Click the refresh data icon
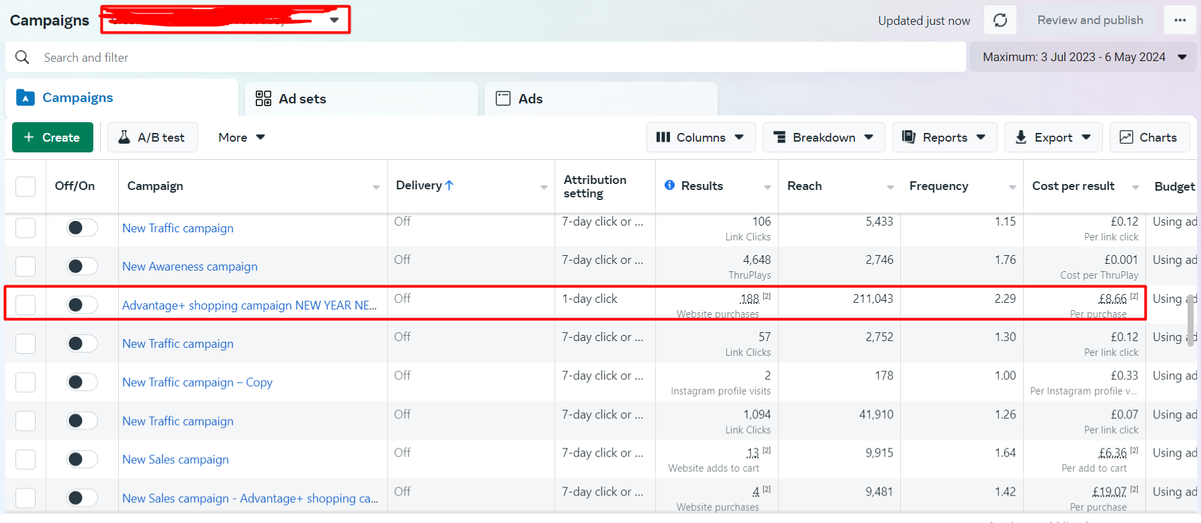Viewport: 1201px width, 523px height. click(x=1000, y=20)
